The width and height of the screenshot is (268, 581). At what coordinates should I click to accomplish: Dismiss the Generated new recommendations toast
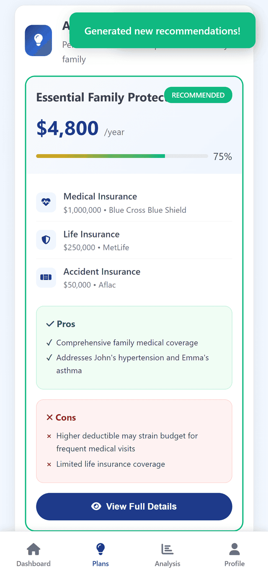coord(163,31)
